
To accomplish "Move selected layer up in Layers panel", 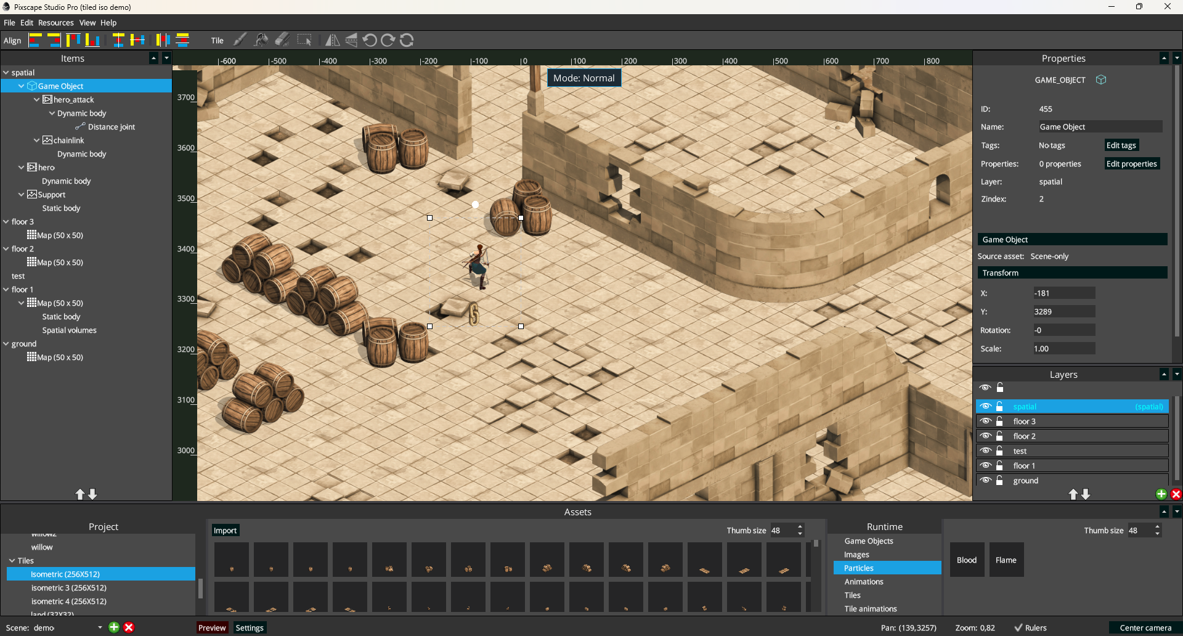I will click(1073, 494).
